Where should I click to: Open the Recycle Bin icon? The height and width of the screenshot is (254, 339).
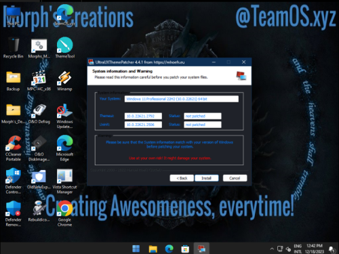(13, 48)
